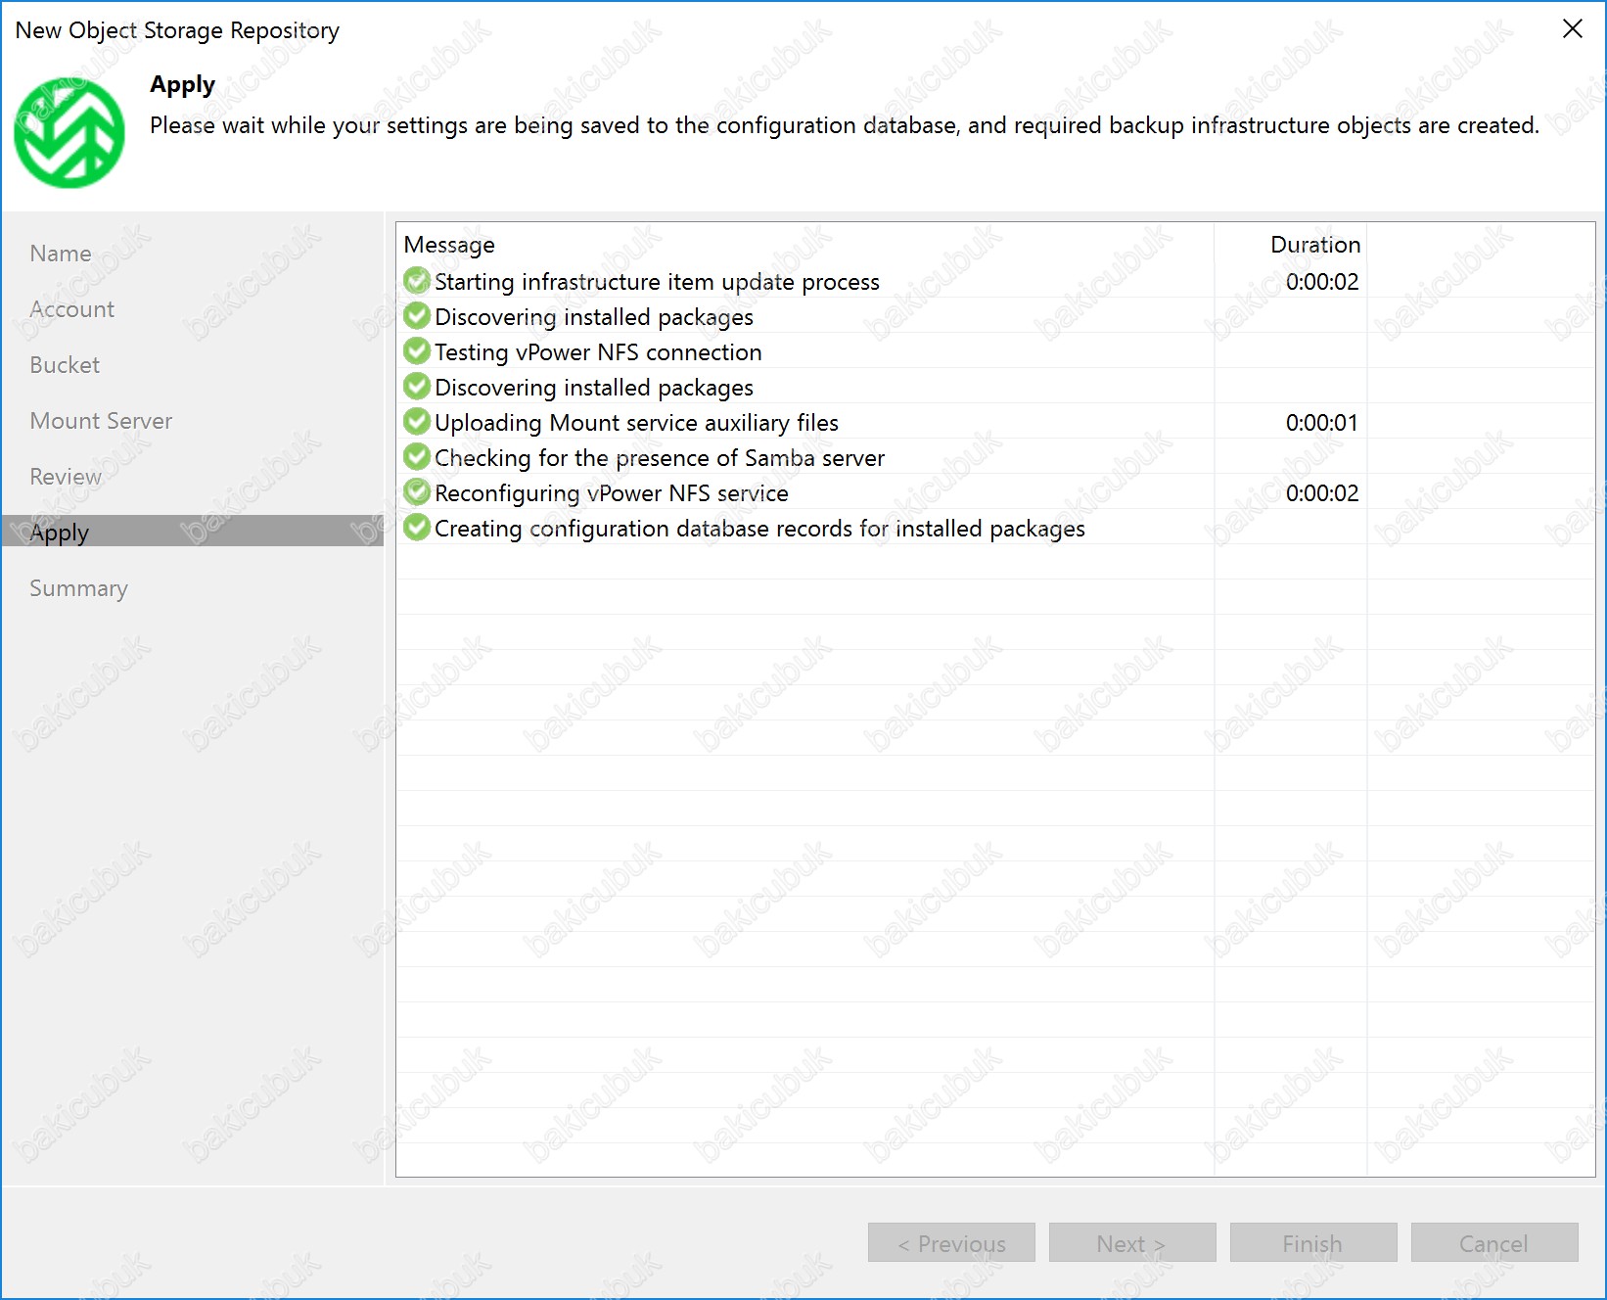The image size is (1607, 1300).
Task: Select the Bucket step in sidebar
Action: [x=65, y=365]
